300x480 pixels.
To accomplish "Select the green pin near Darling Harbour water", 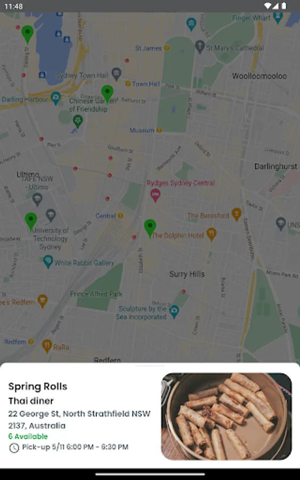I will click(x=28, y=34).
